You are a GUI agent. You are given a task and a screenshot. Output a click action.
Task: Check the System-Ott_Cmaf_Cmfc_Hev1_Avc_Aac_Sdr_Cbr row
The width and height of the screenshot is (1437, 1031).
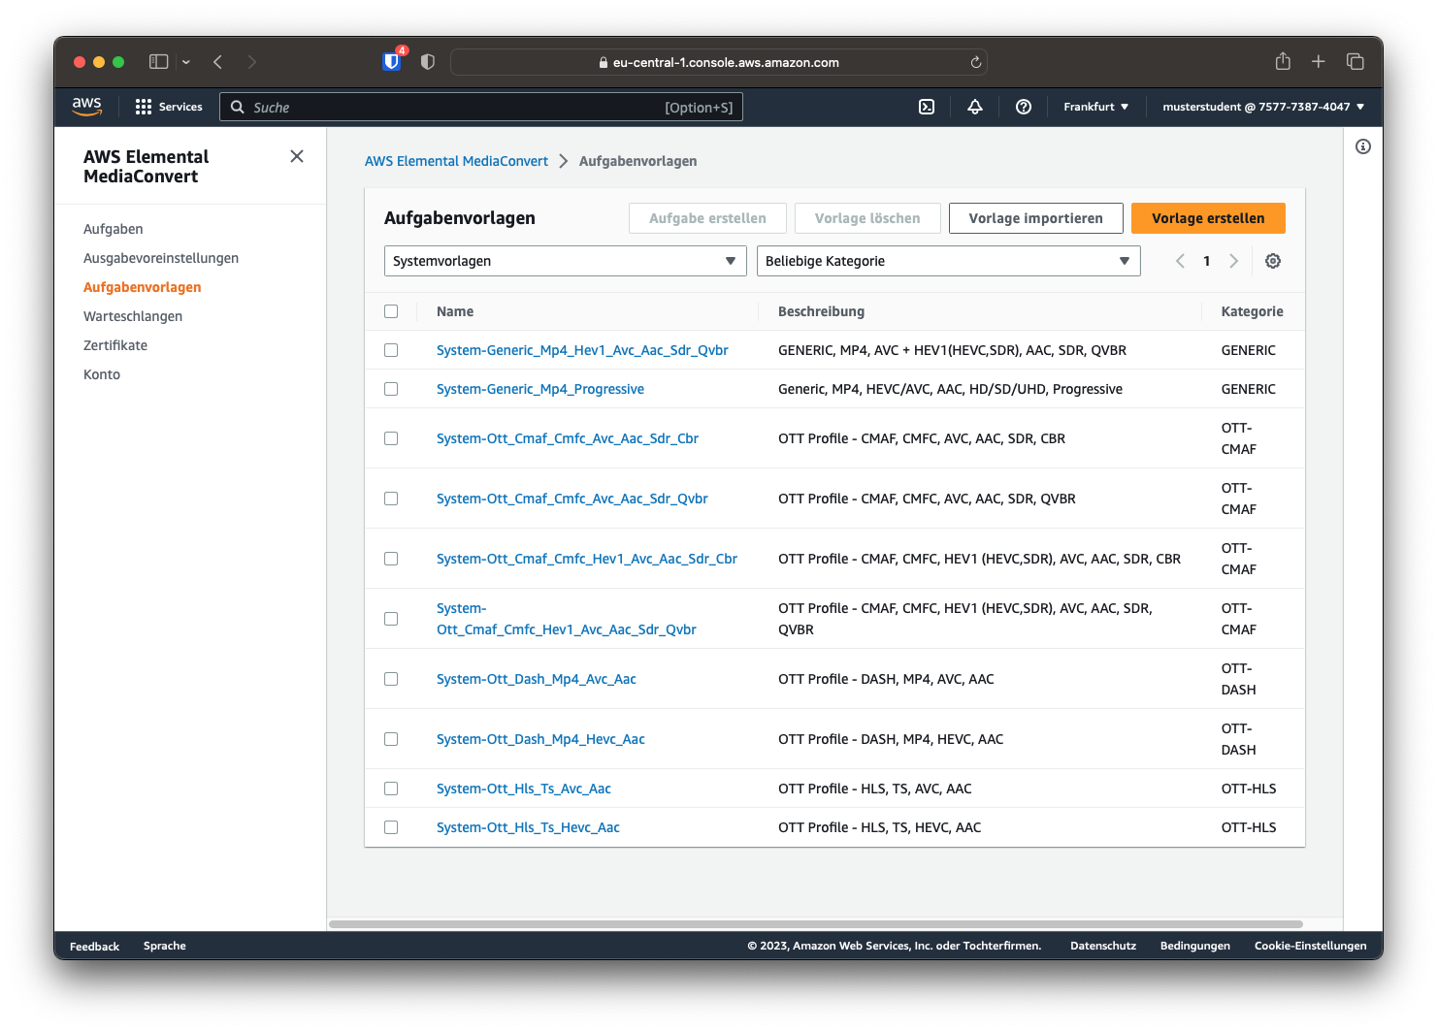(391, 559)
